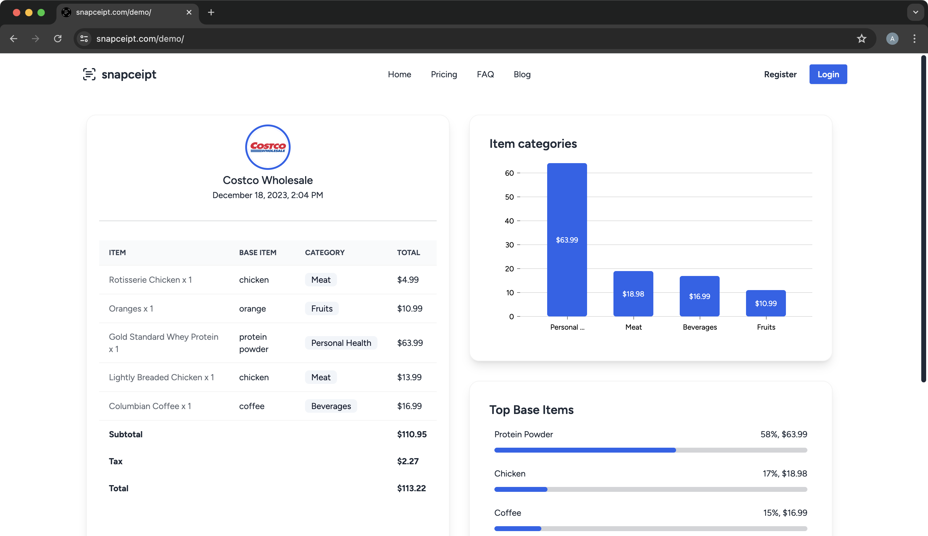Click the Register link
928x536 pixels.
[x=780, y=74]
